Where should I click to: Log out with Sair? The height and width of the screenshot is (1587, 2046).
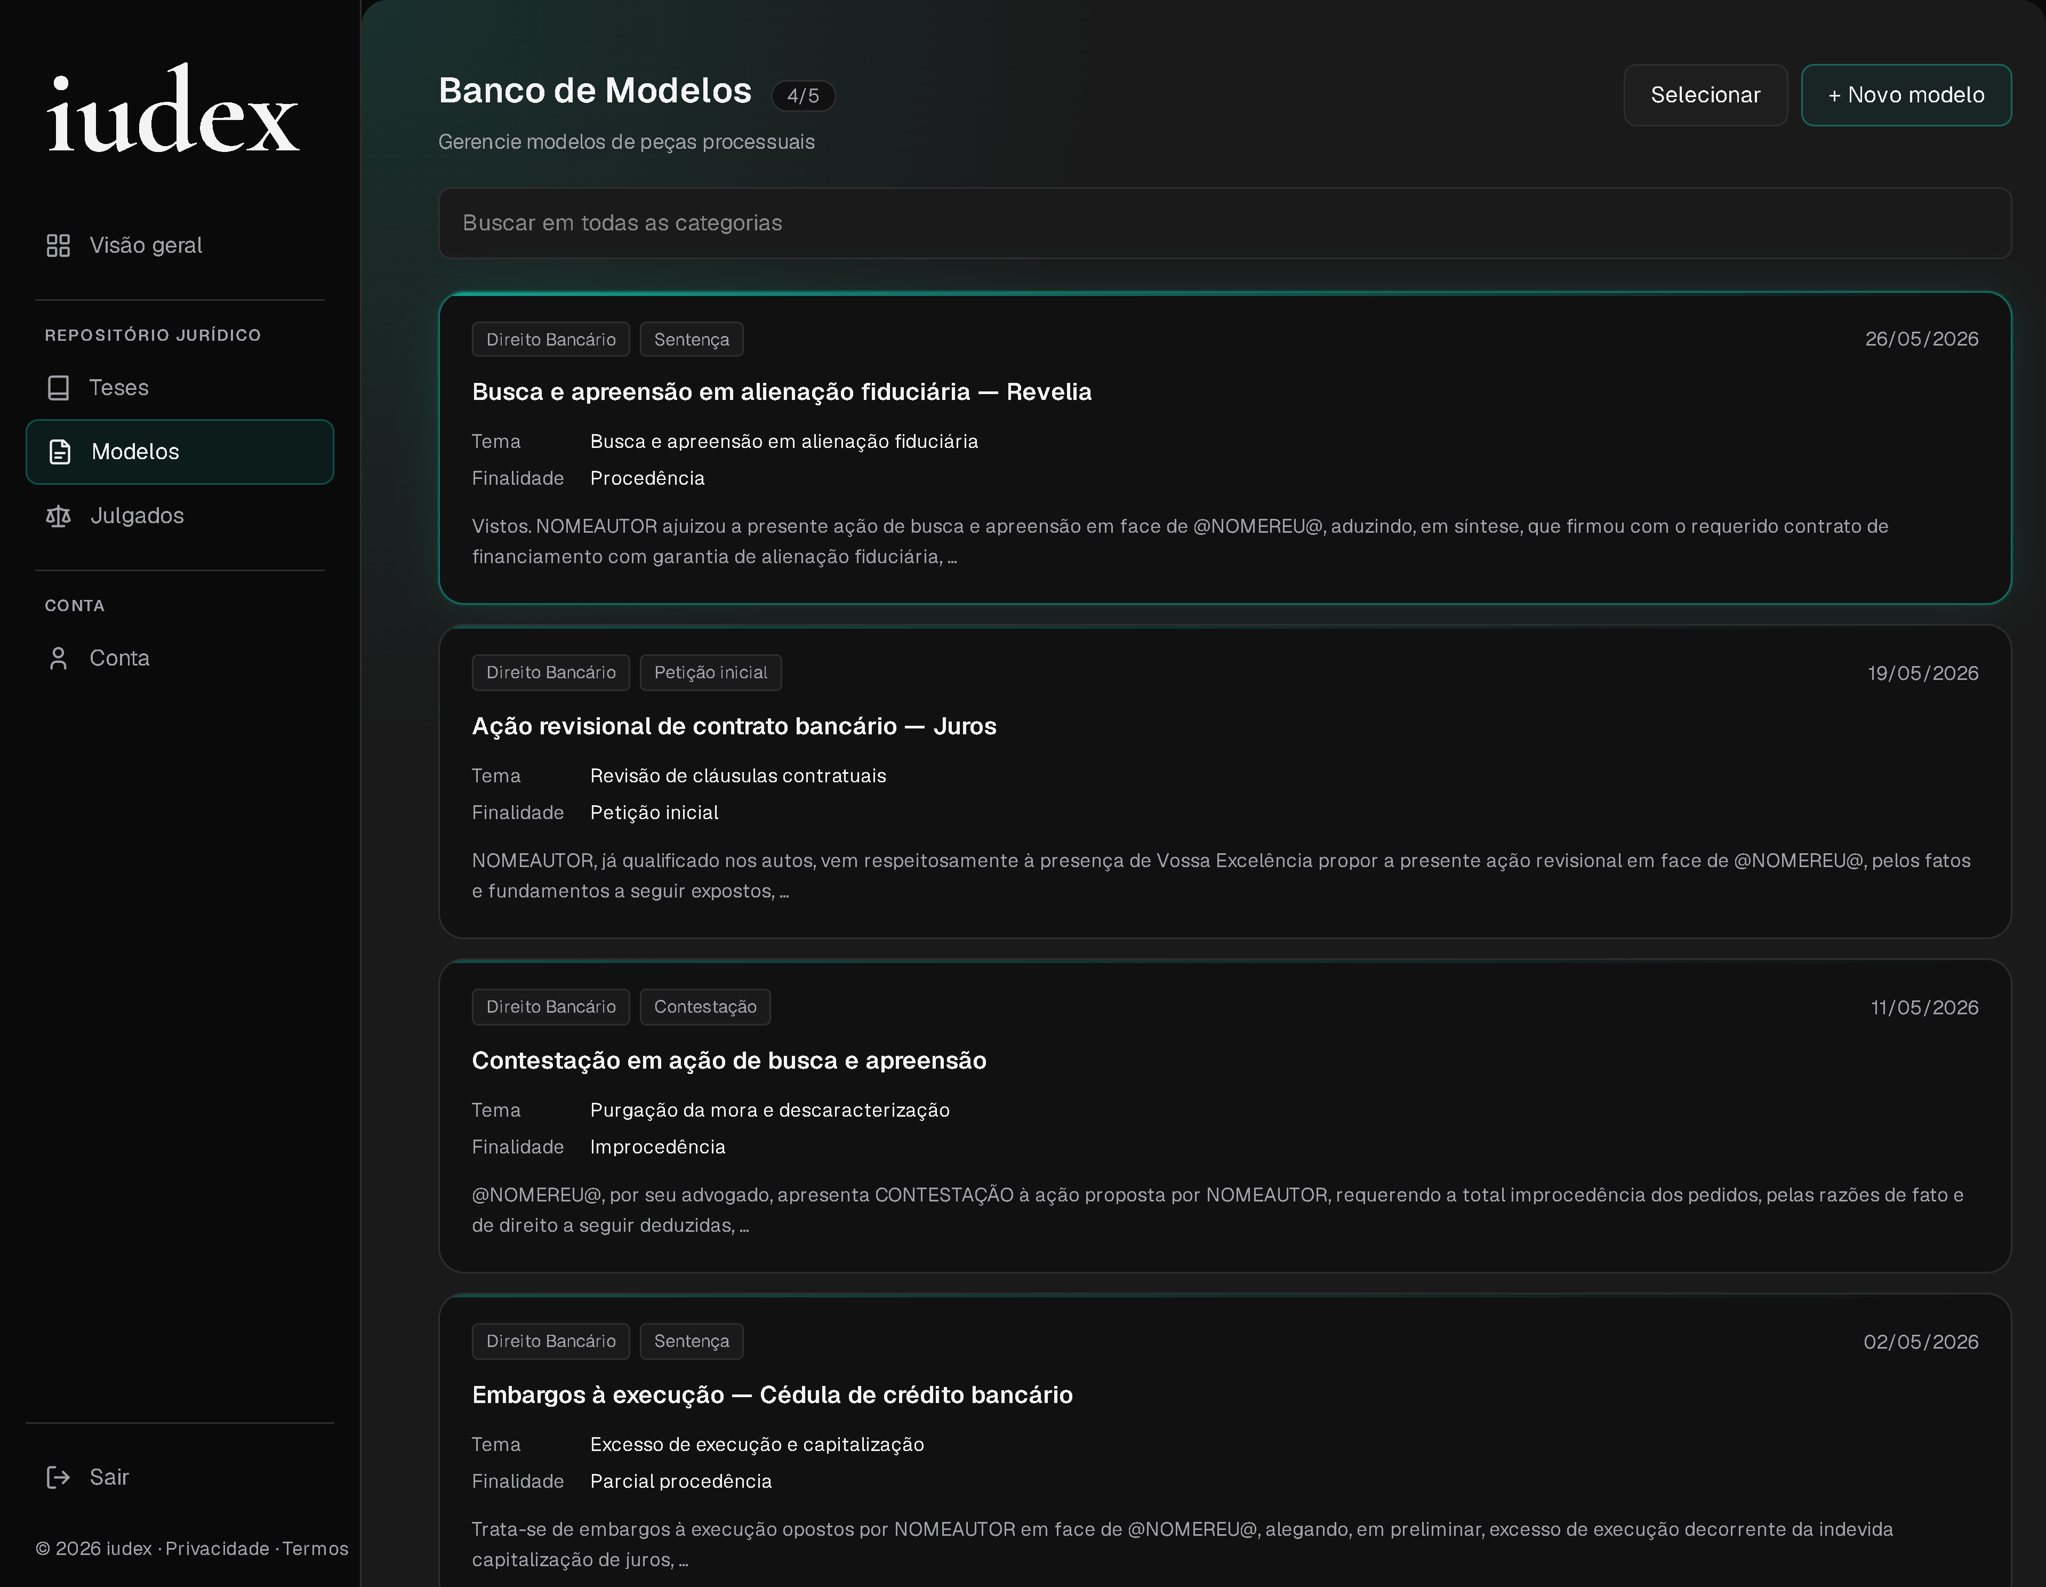[x=180, y=1477]
